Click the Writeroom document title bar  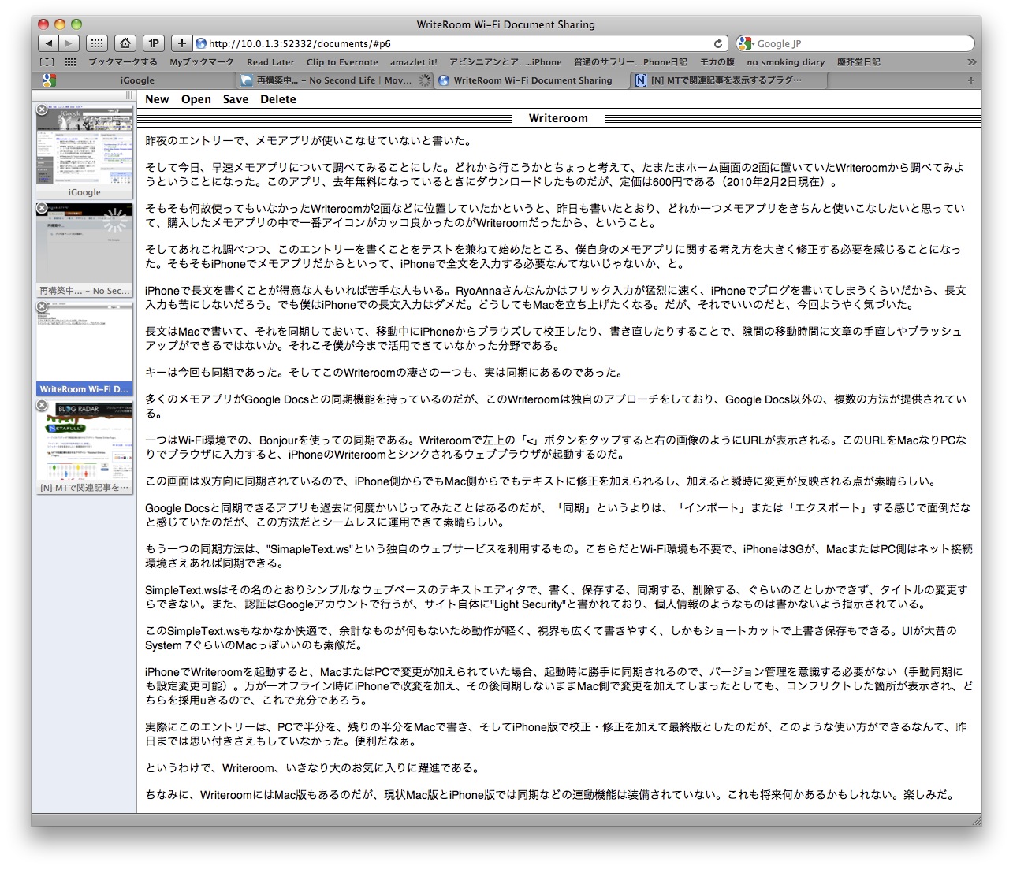coord(559,118)
